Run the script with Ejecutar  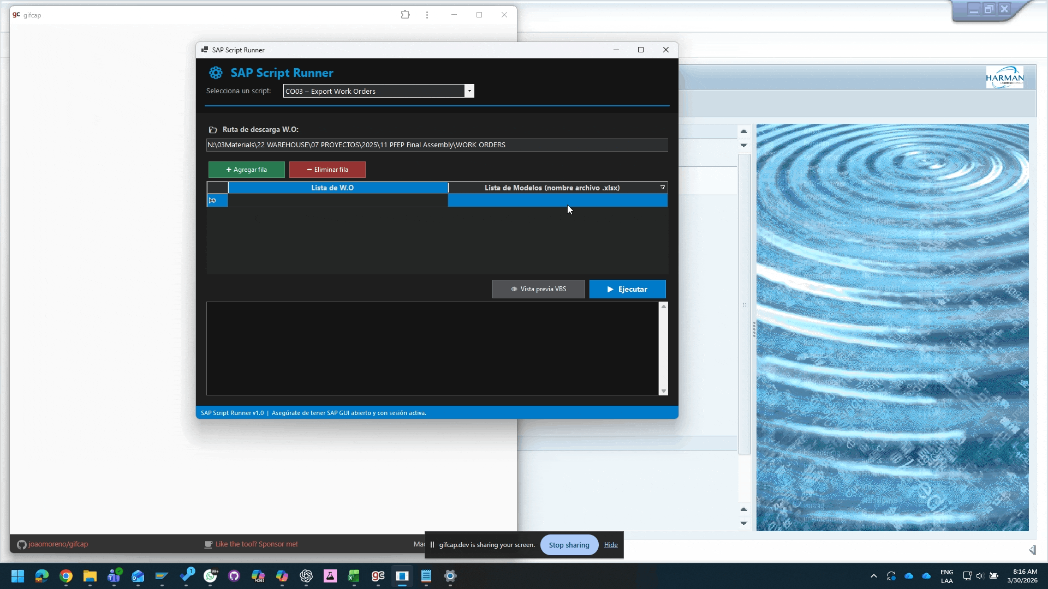coord(627,289)
